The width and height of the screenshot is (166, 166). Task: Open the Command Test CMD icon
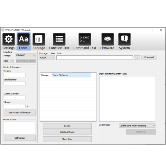coord(85,39)
